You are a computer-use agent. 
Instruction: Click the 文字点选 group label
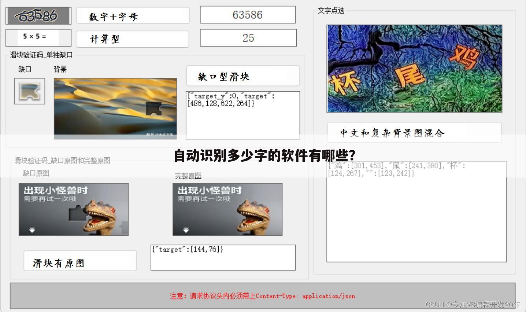331,10
